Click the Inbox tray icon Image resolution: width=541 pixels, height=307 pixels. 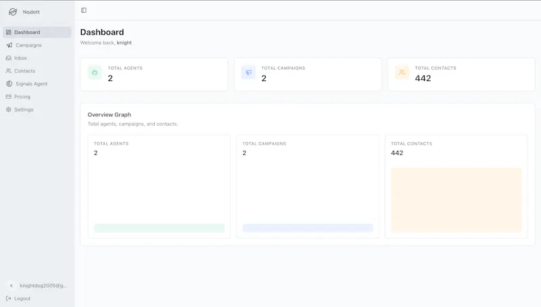click(x=9, y=58)
